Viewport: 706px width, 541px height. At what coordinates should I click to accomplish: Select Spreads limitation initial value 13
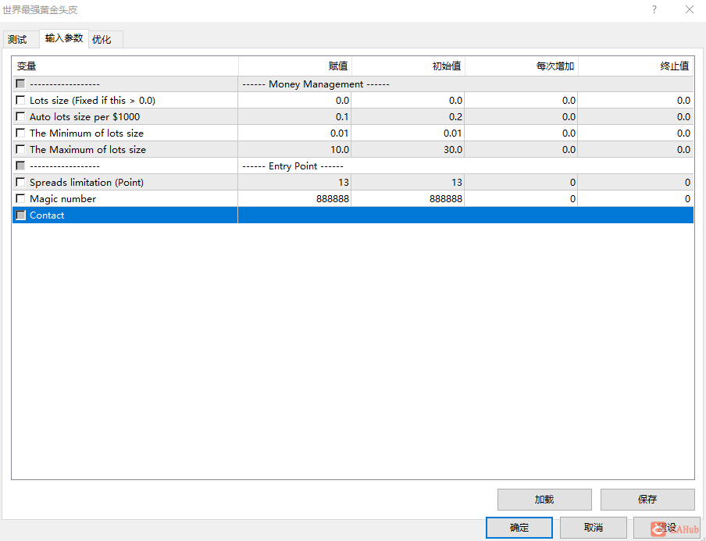tap(408, 182)
